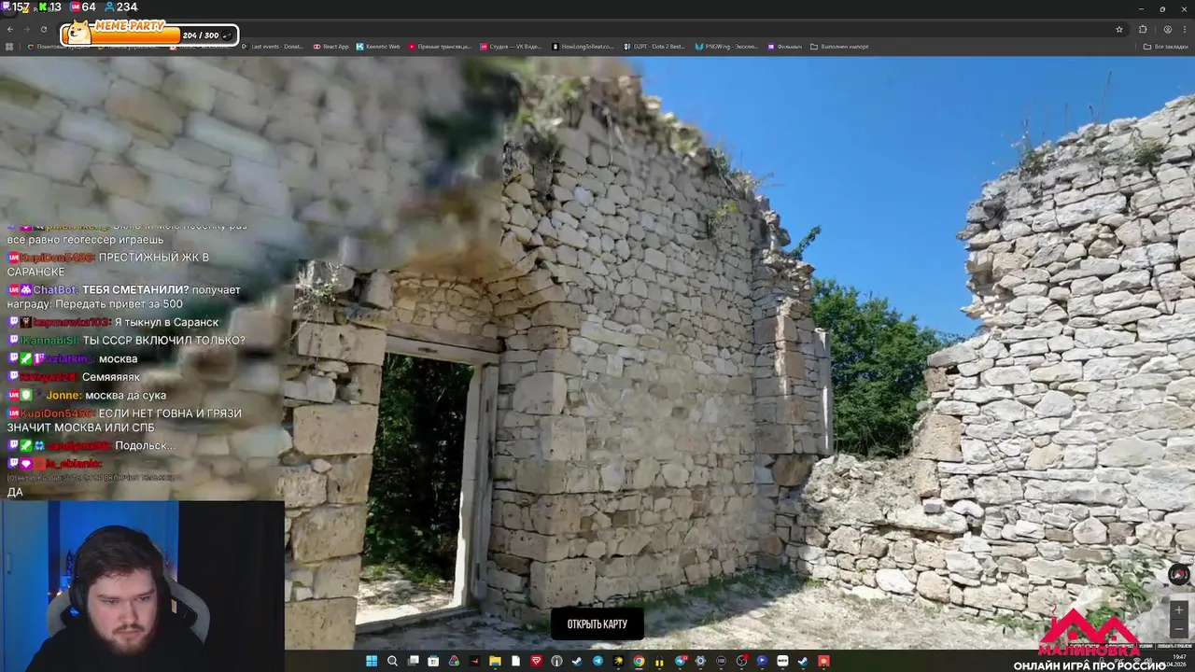The image size is (1195, 672).
Task: Open the Прямые трансляции bookmark
Action: pos(439,47)
